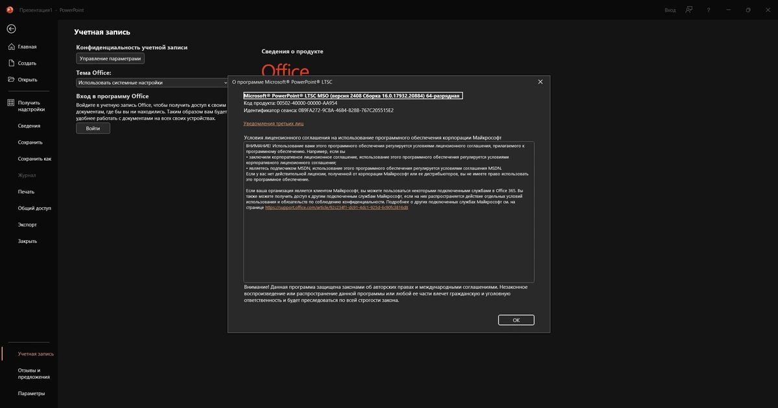Minimize the PowerPoint window

click(x=728, y=10)
